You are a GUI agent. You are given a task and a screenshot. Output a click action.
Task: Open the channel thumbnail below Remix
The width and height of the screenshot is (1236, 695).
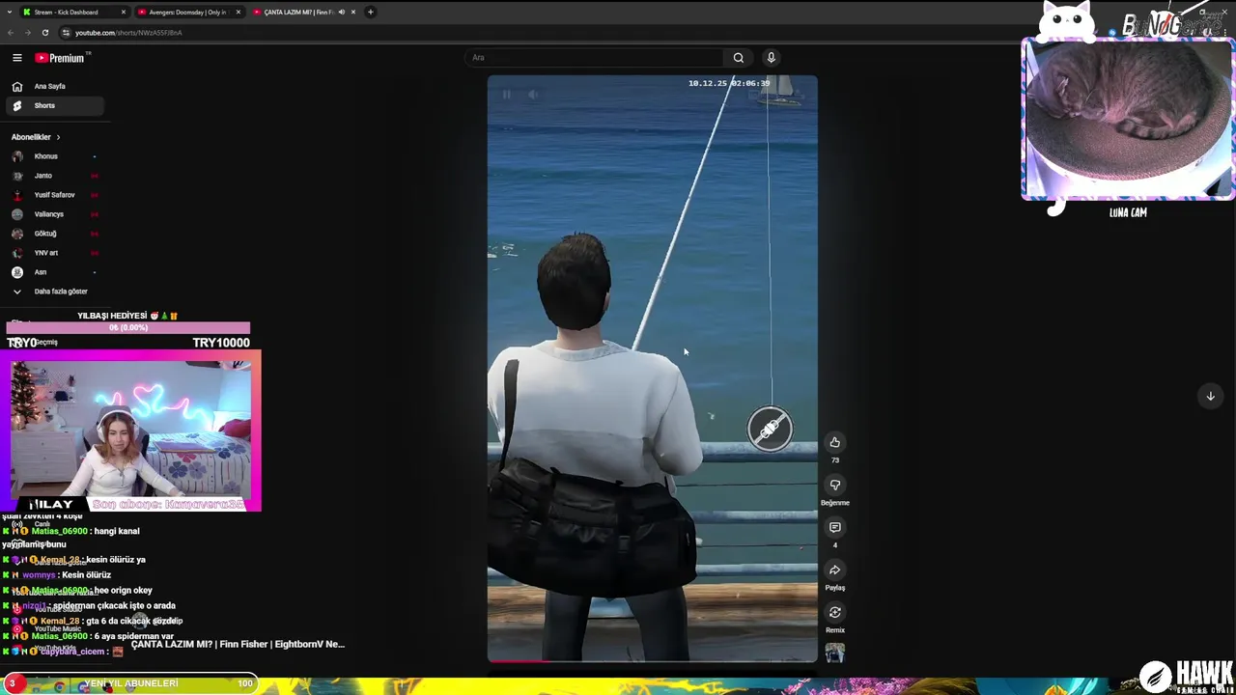[x=835, y=653]
